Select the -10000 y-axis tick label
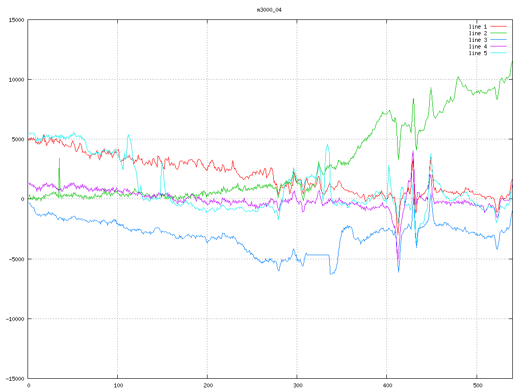Screen dimensions: 522x392 point(14,318)
